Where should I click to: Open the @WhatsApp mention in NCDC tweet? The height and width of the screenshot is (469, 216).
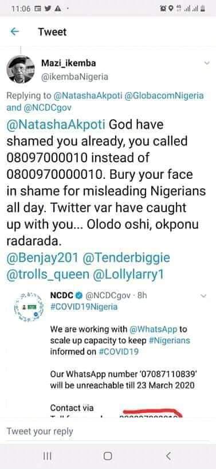coord(154,329)
